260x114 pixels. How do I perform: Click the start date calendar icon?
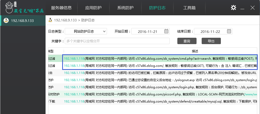[166, 31]
